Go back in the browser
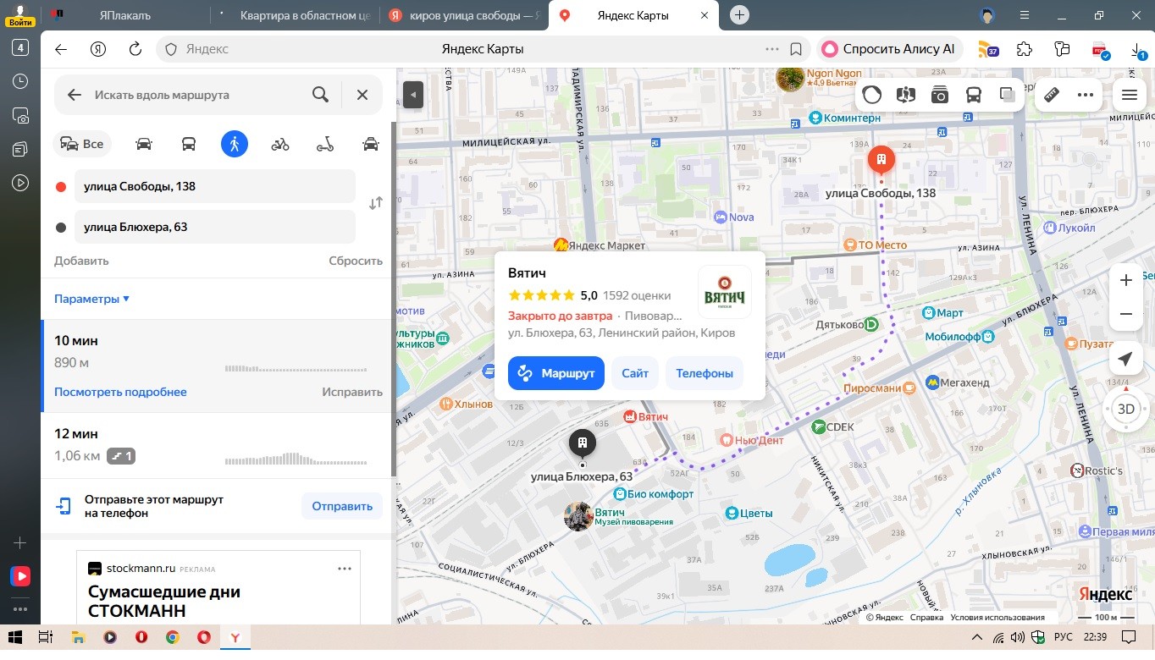1155x660 pixels. pyautogui.click(x=61, y=49)
